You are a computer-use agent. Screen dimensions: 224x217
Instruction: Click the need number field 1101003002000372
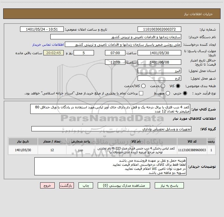[x=159, y=29]
